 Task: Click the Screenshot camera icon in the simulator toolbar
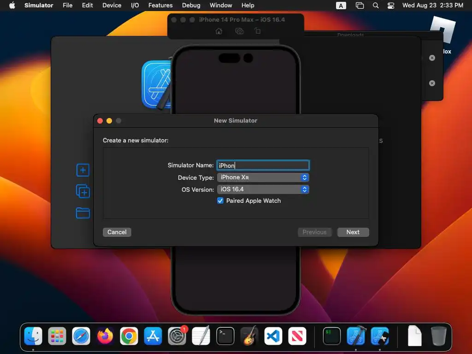tap(239, 31)
